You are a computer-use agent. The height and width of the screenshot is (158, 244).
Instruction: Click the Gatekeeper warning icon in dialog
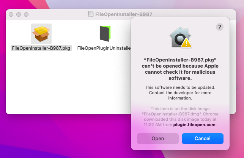click(180, 37)
